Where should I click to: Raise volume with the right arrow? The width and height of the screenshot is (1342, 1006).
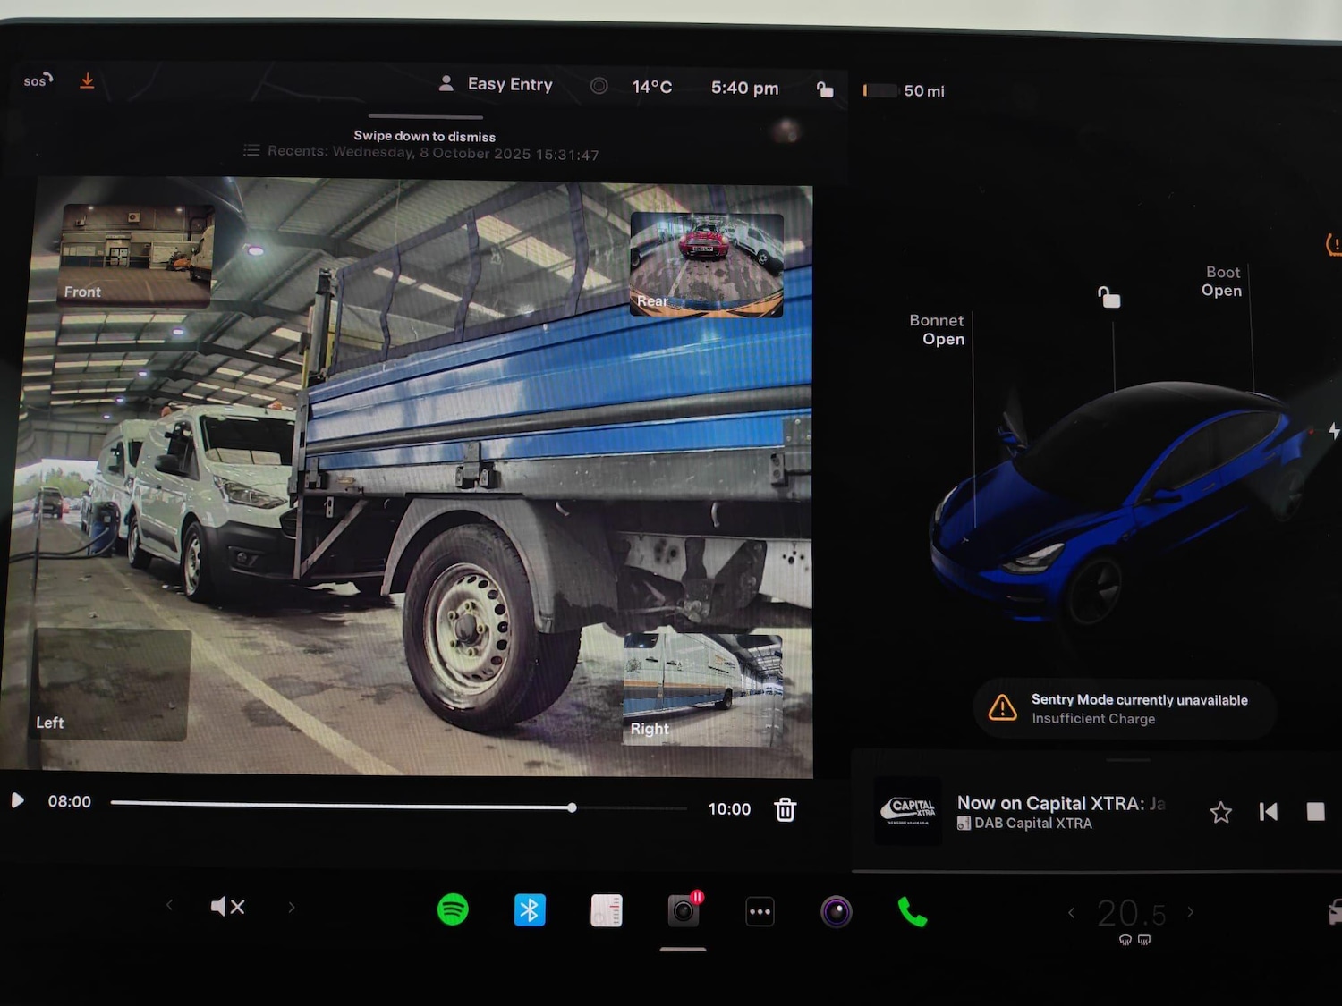coord(292,907)
